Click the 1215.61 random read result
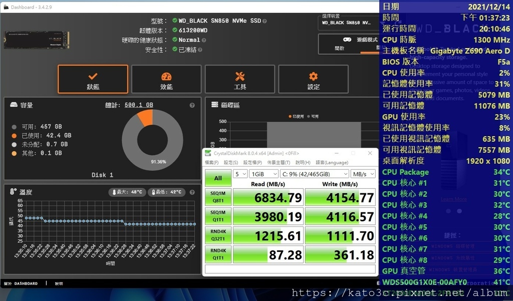 [268, 235]
